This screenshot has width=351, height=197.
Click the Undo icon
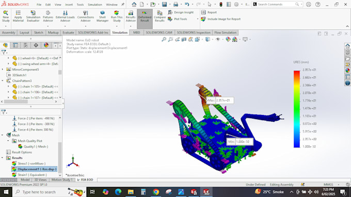pyautogui.click(x=187, y=4)
